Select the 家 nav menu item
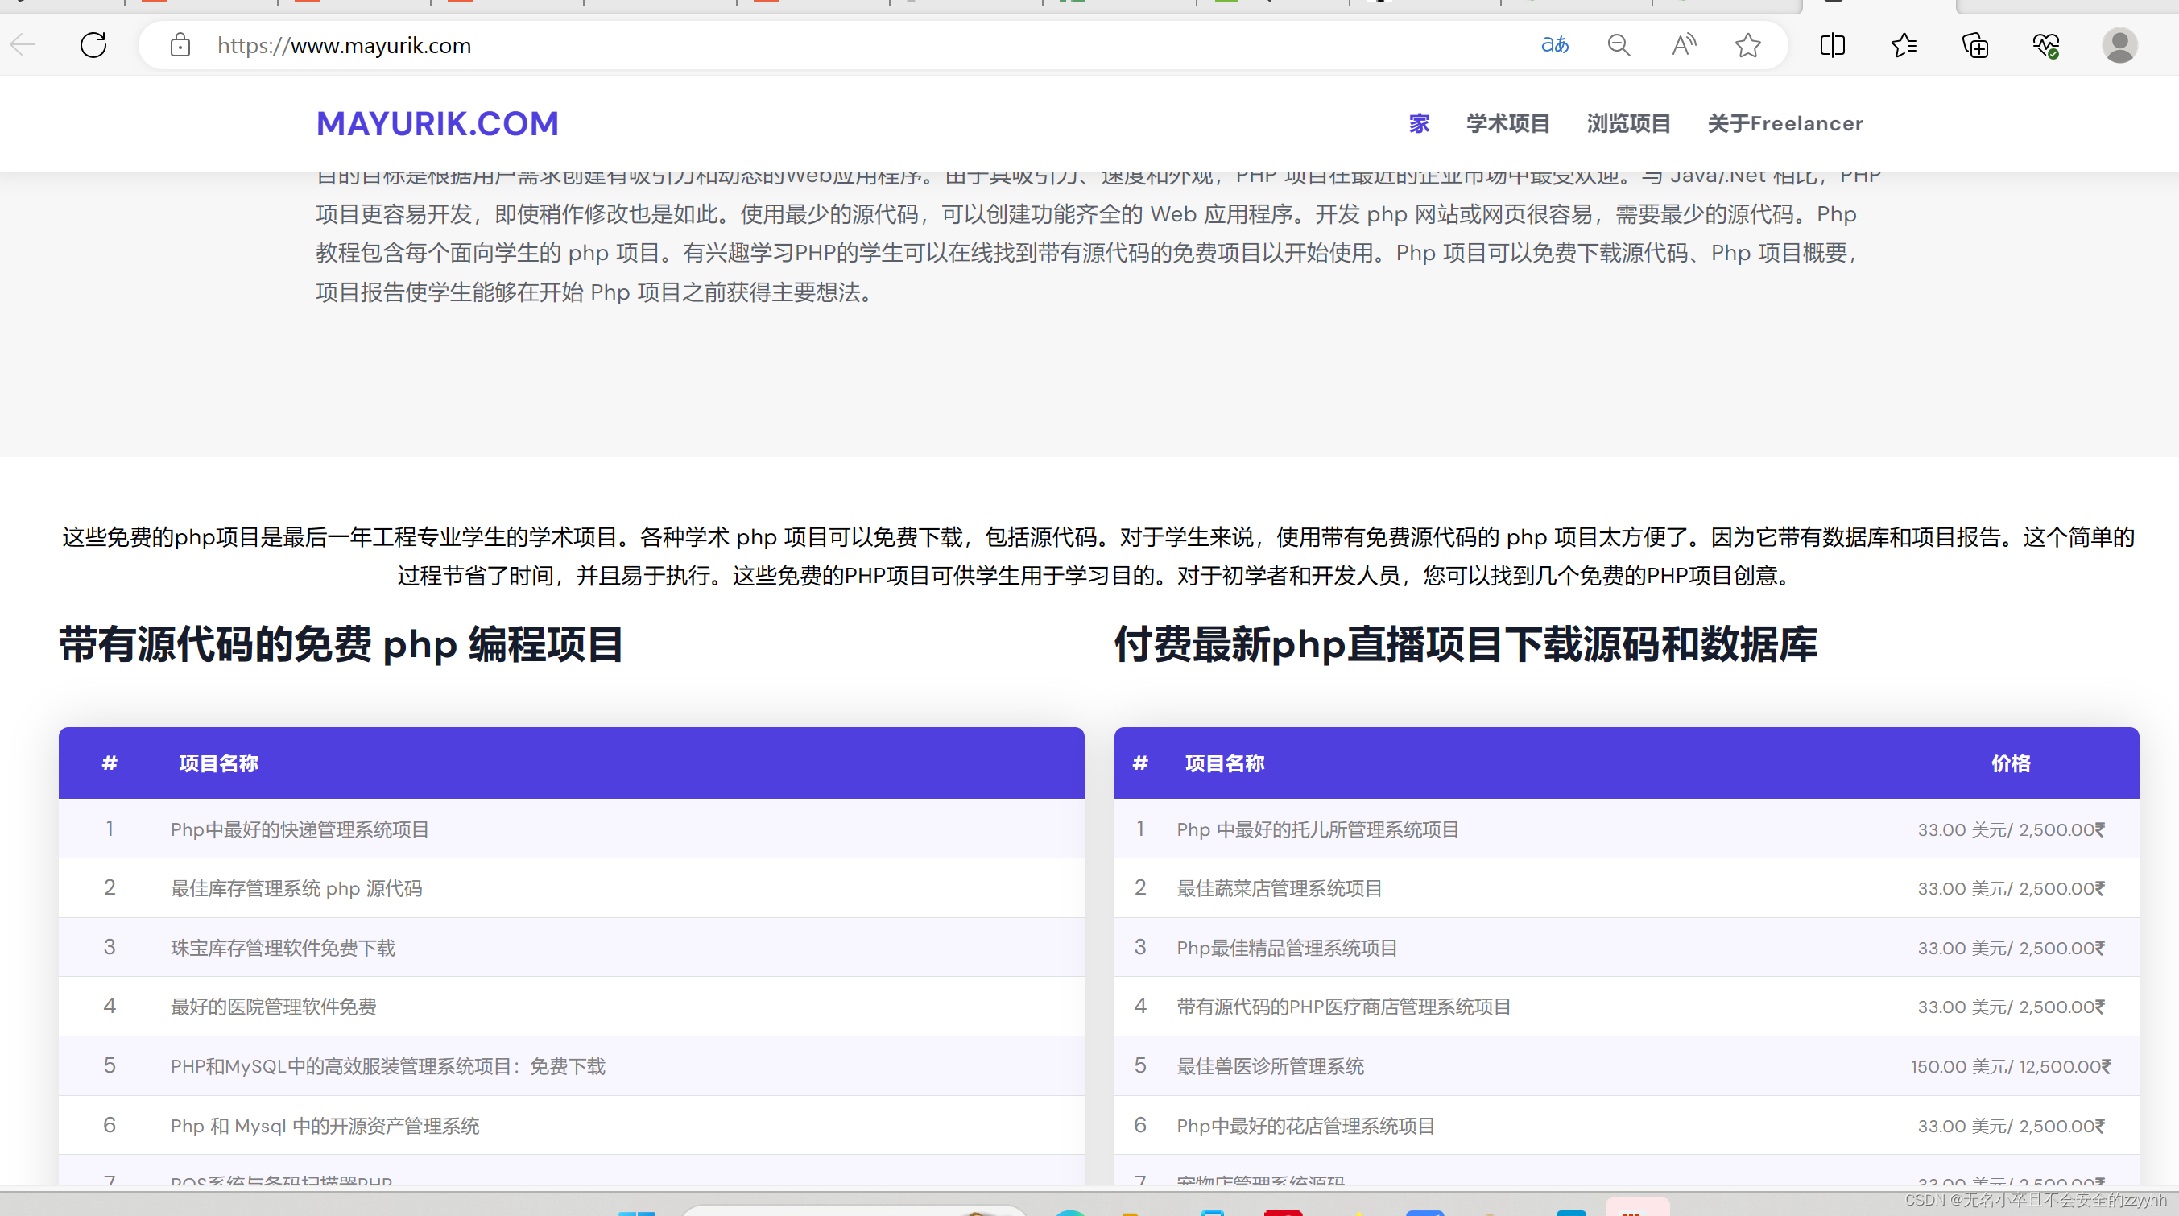 pos(1420,123)
